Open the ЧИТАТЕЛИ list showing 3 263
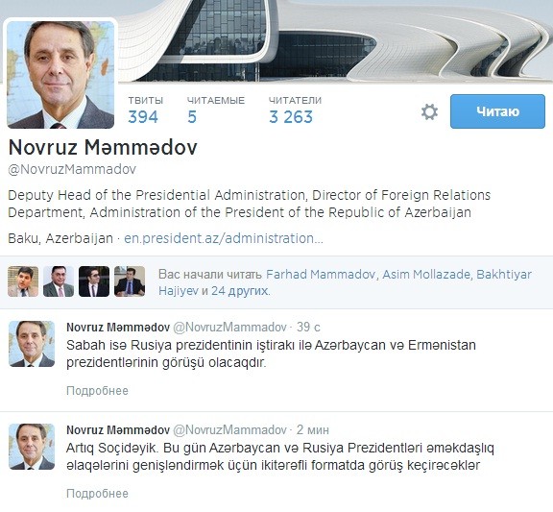This screenshot has width=553, height=512. [295, 110]
